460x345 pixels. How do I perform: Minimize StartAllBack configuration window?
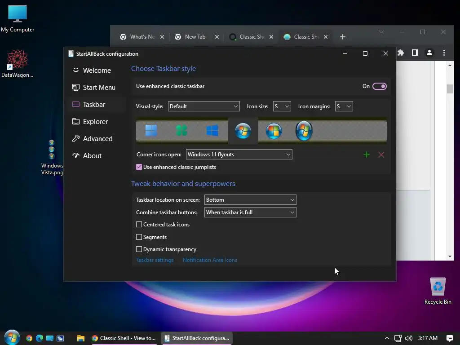click(345, 53)
